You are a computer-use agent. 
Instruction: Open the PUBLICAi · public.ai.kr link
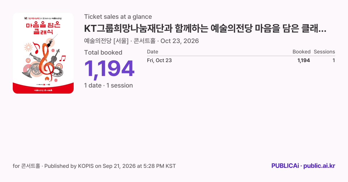[303, 166]
